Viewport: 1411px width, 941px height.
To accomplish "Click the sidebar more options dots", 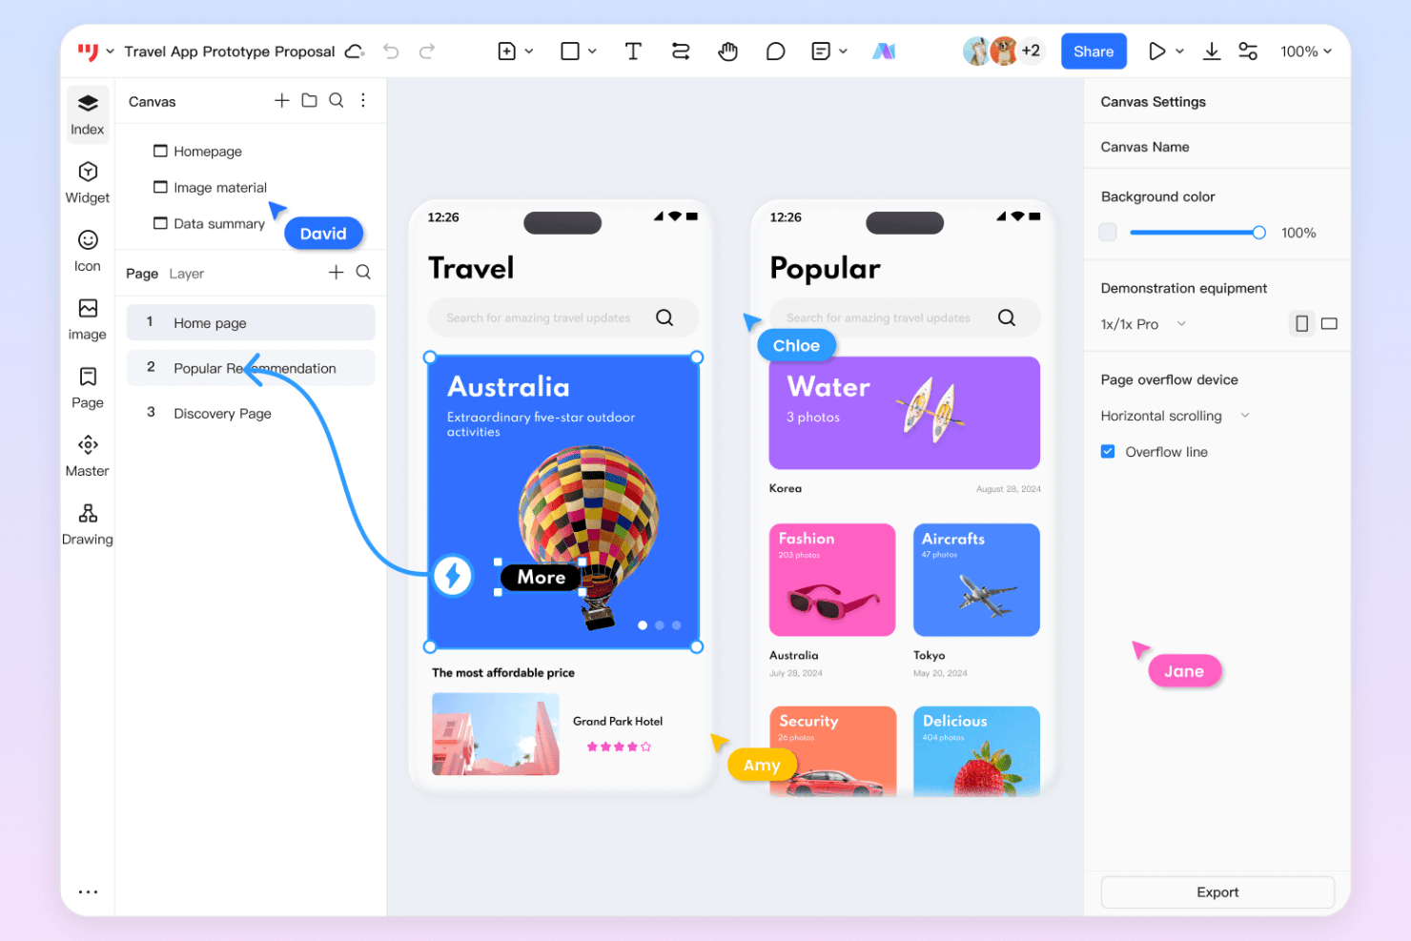I will (x=88, y=892).
